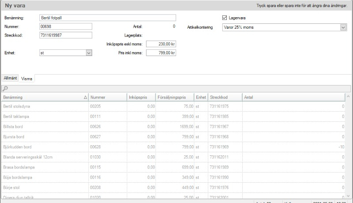
Task: Click the 449,00 sale price cell
Action: pos(188,187)
